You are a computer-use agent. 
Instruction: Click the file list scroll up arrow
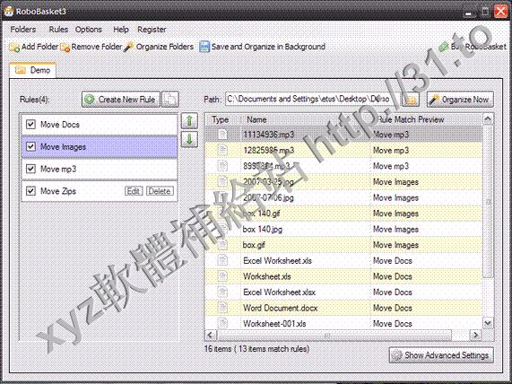pyautogui.click(x=488, y=119)
